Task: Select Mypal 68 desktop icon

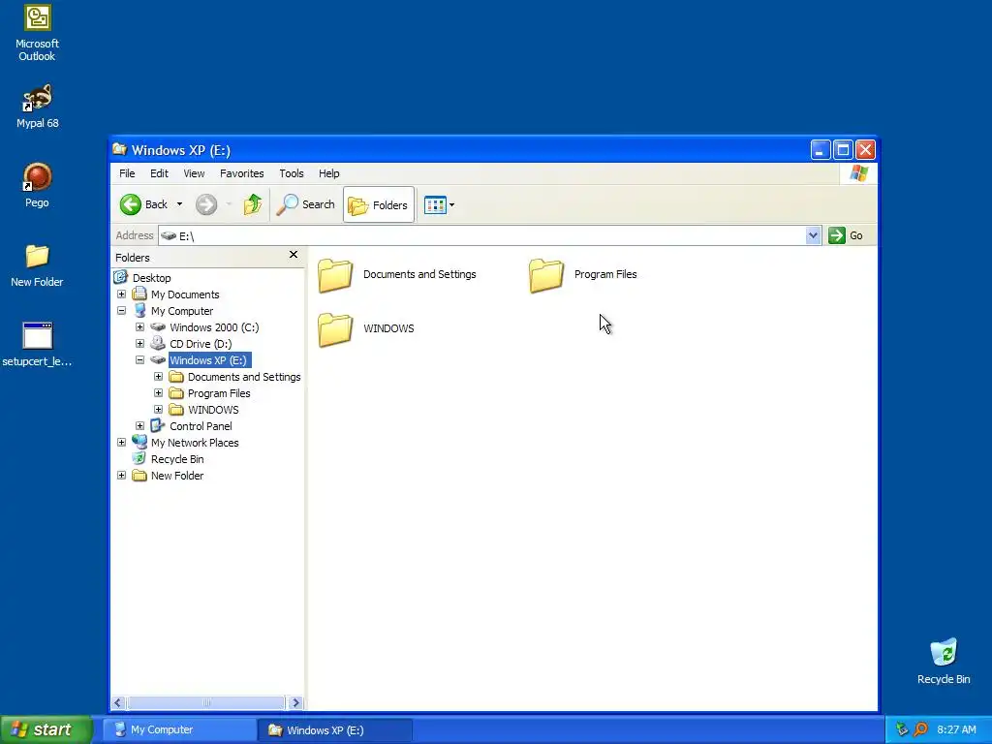Action: [x=37, y=107]
